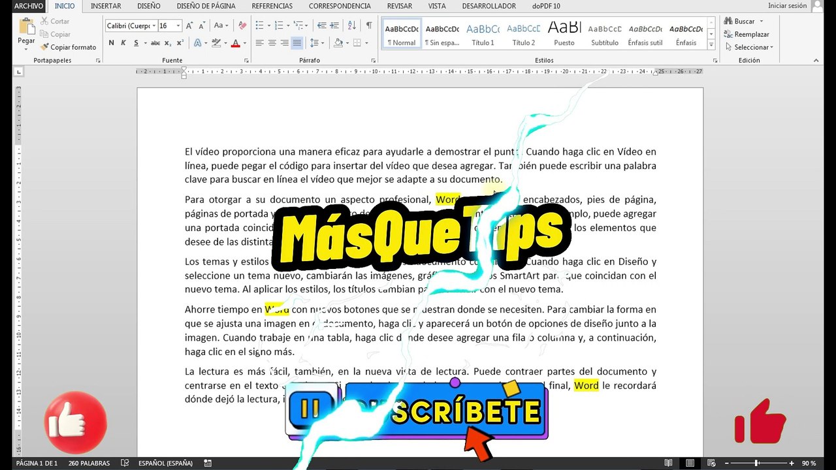The image size is (836, 470).
Task: Click the Pegar paste icon
Action: tap(27, 27)
